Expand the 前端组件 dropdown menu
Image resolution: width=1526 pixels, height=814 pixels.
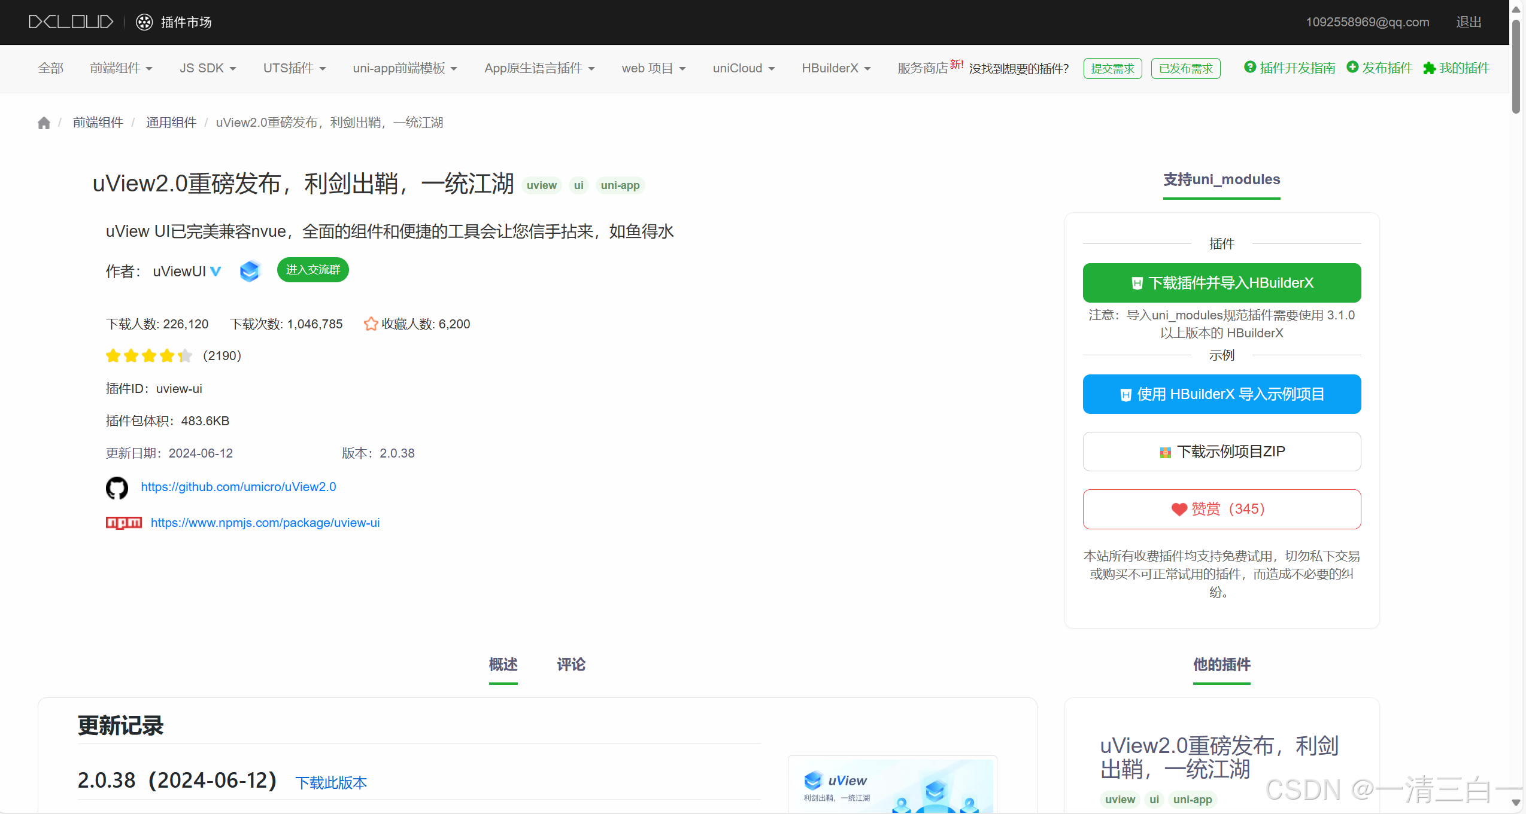[x=121, y=68]
